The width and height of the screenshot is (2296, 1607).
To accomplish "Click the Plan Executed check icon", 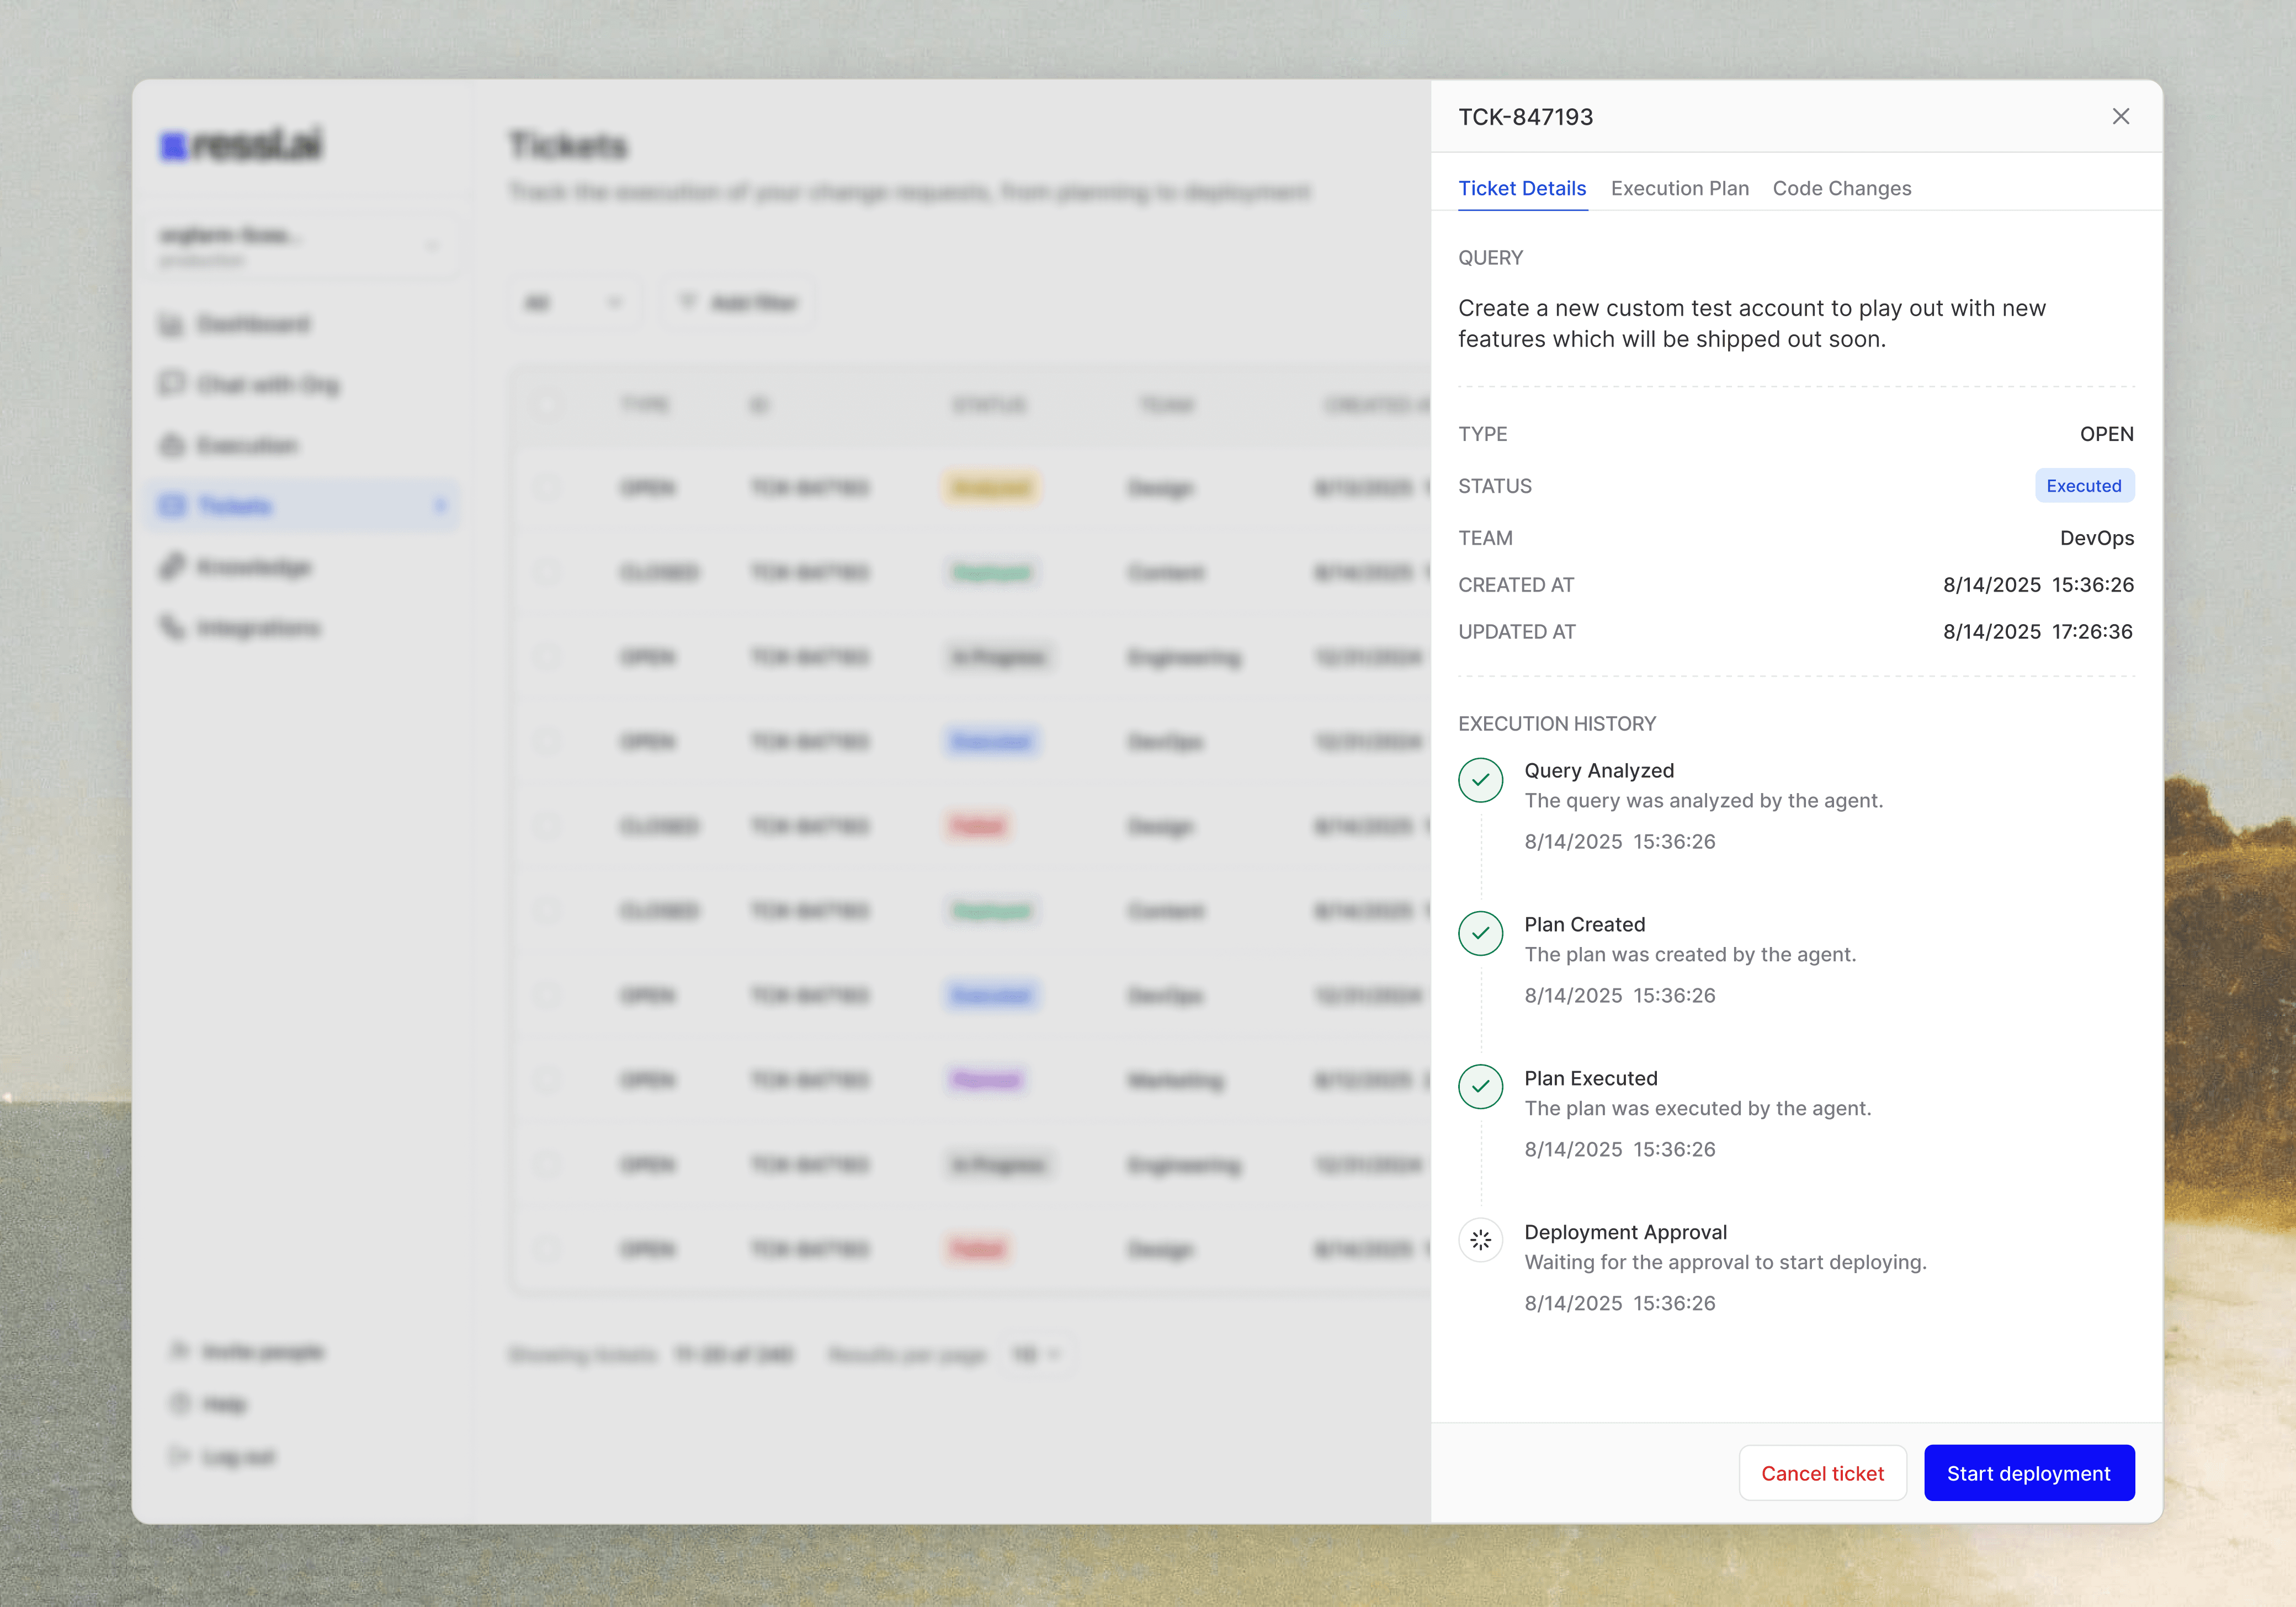I will point(1480,1087).
